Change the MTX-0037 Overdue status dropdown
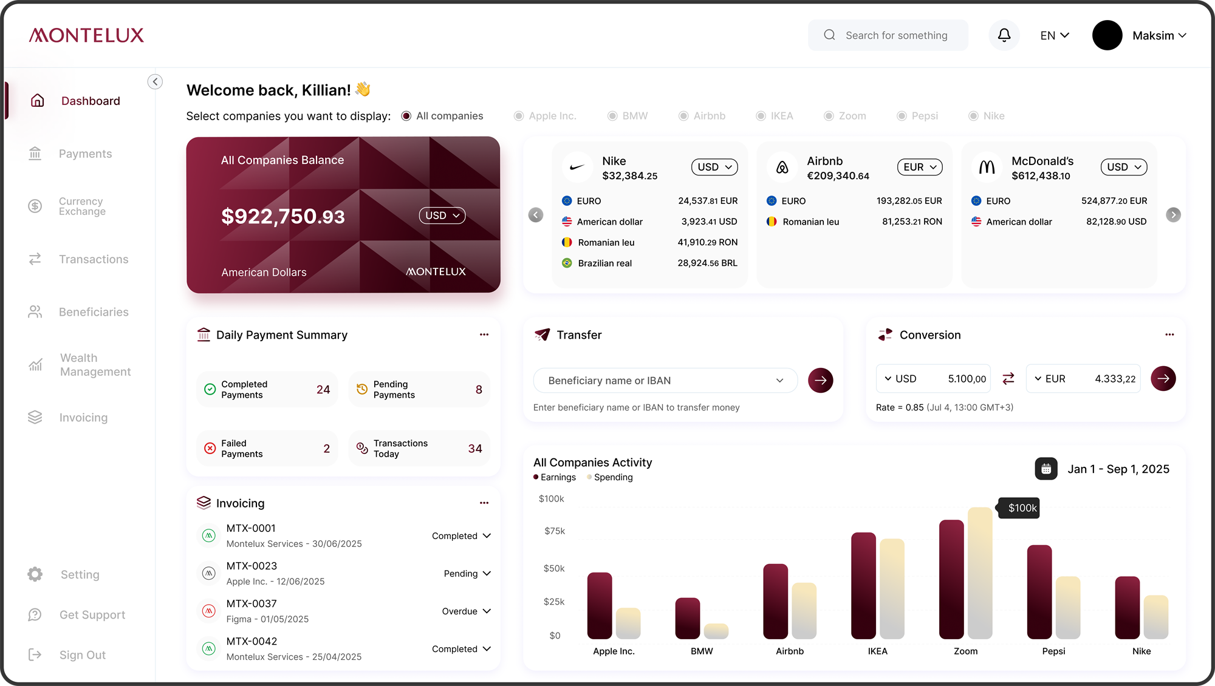The height and width of the screenshot is (686, 1215). click(467, 611)
